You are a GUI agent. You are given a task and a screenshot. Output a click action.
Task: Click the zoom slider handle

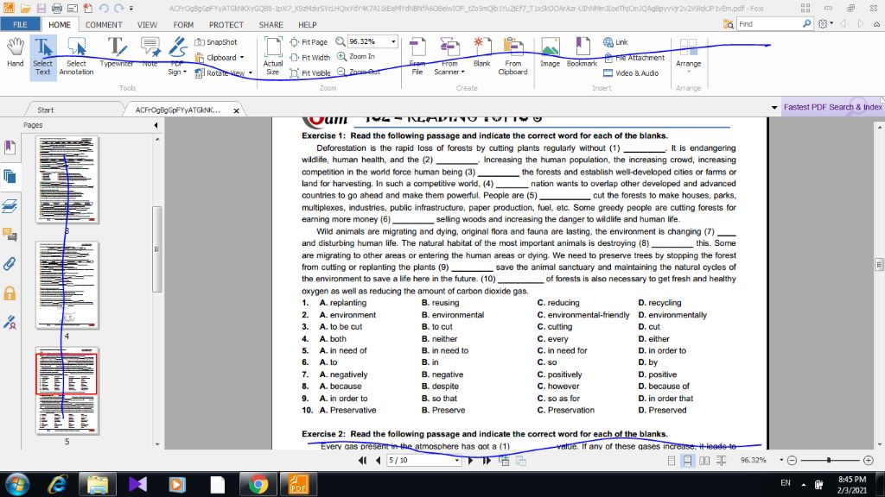point(829,461)
